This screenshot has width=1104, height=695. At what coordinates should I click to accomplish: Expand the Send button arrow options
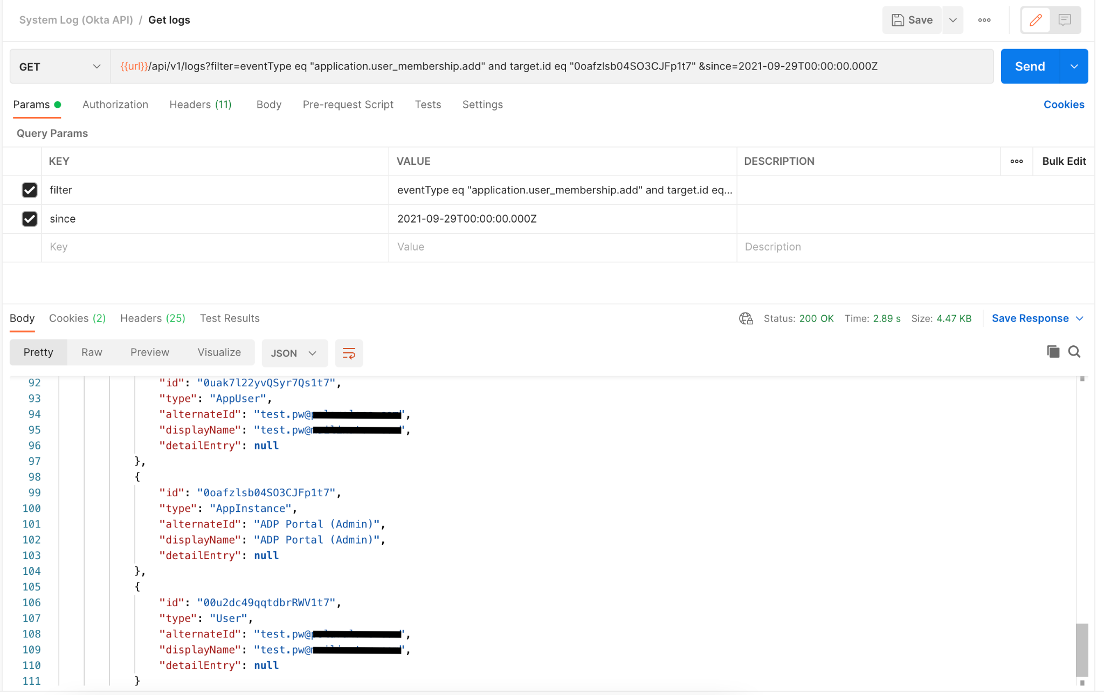click(x=1074, y=66)
